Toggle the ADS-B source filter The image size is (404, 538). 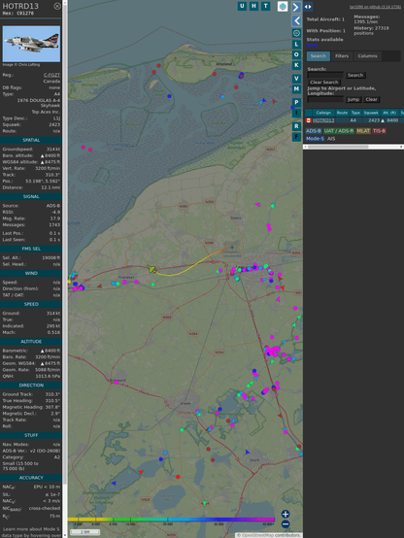(x=314, y=131)
